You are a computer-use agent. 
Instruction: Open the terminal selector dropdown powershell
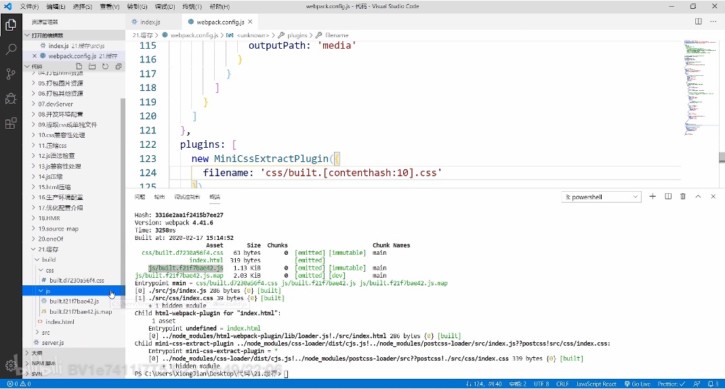601,197
